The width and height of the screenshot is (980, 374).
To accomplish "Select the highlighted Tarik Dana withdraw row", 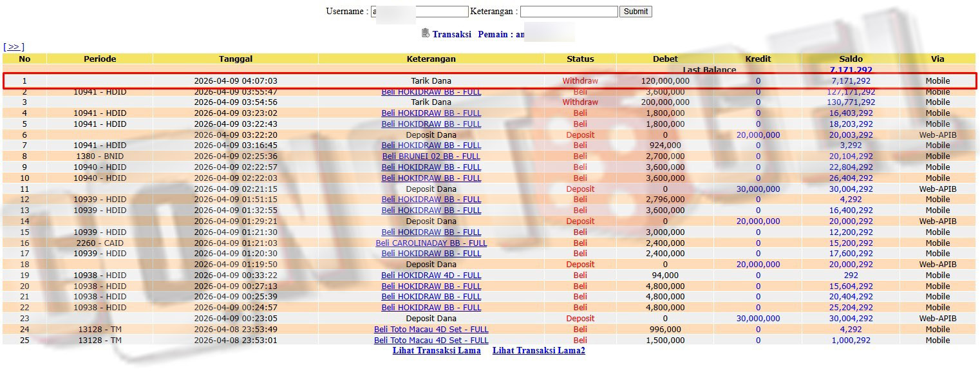I will point(490,81).
